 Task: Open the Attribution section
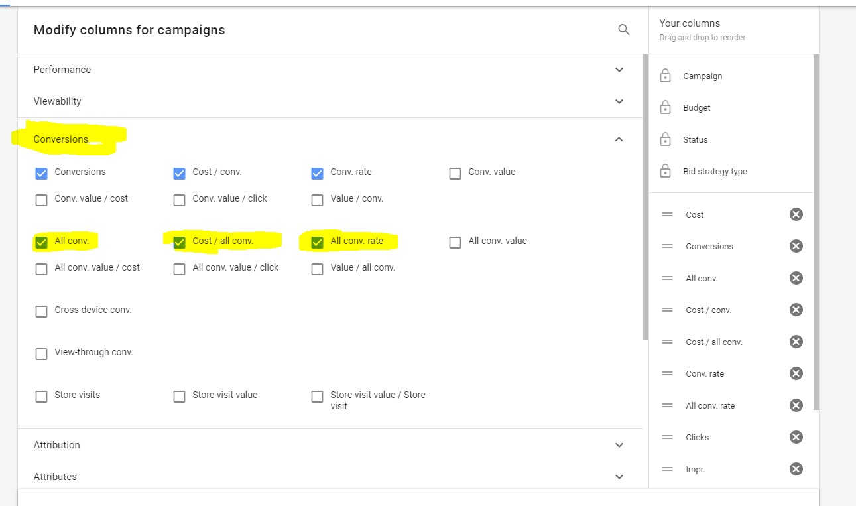coord(619,445)
